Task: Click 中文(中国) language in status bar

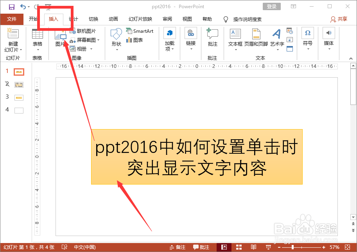Action: pyautogui.click(x=85, y=247)
